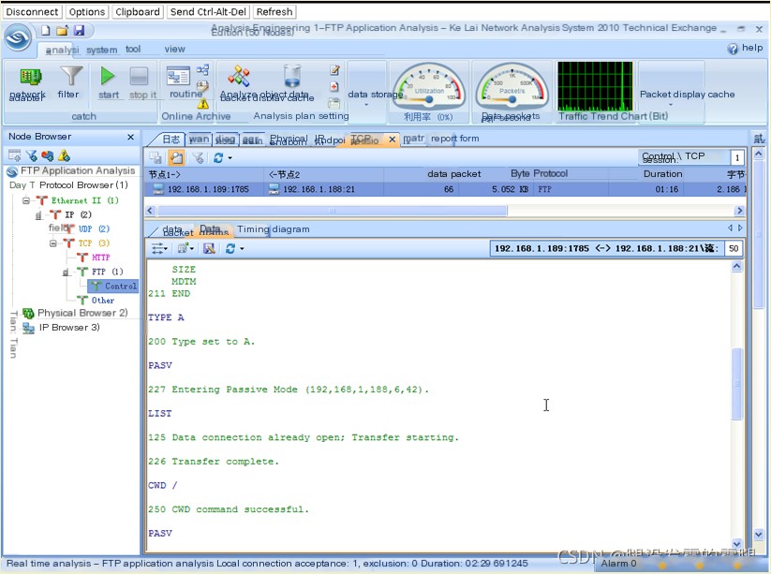Click the flow count field showing 50
Image resolution: width=771 pixels, height=574 pixels.
[x=734, y=249]
